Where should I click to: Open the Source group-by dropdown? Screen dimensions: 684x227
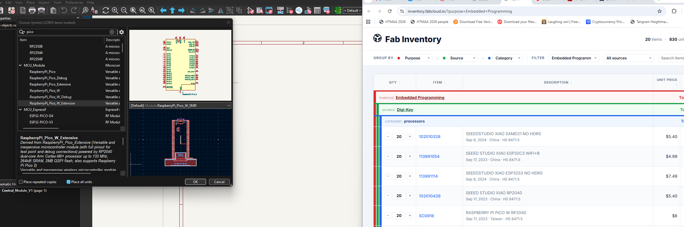pos(462,58)
